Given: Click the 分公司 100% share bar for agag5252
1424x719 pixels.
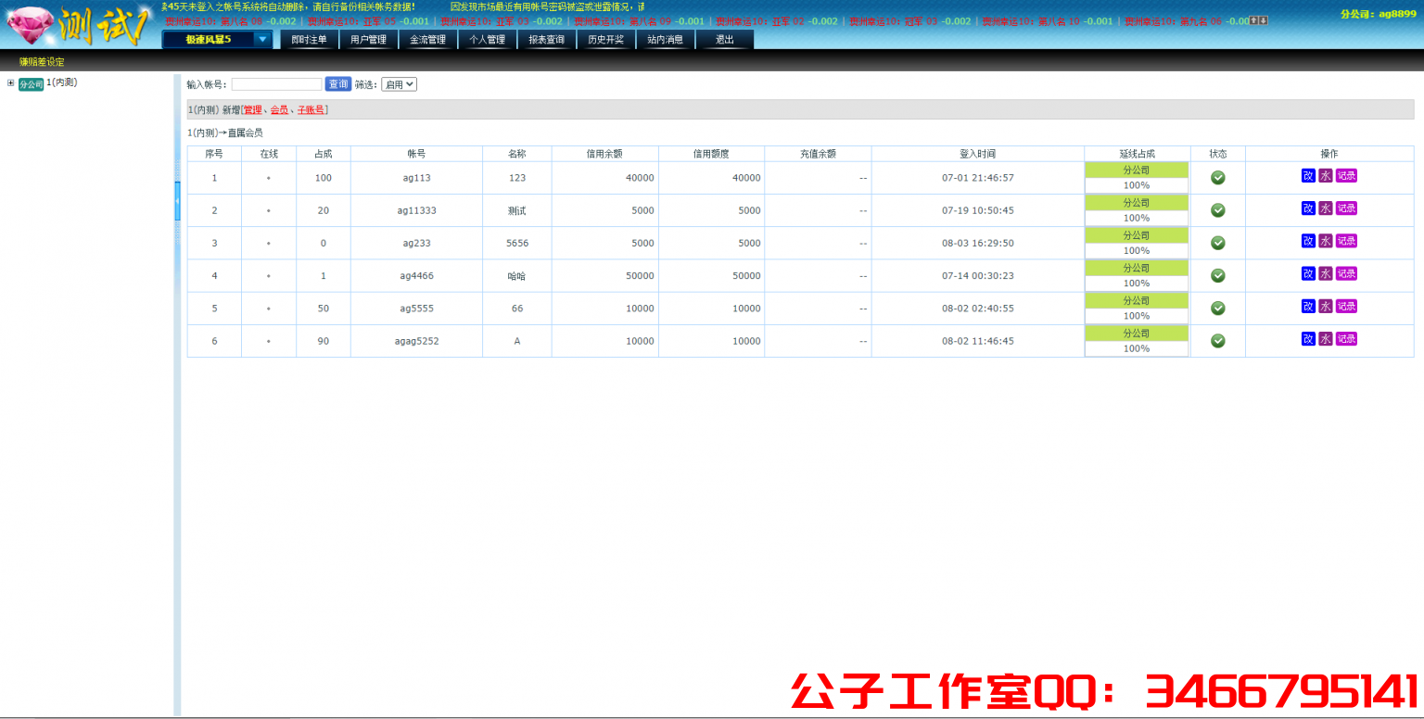Looking at the screenshot, I should (1137, 341).
